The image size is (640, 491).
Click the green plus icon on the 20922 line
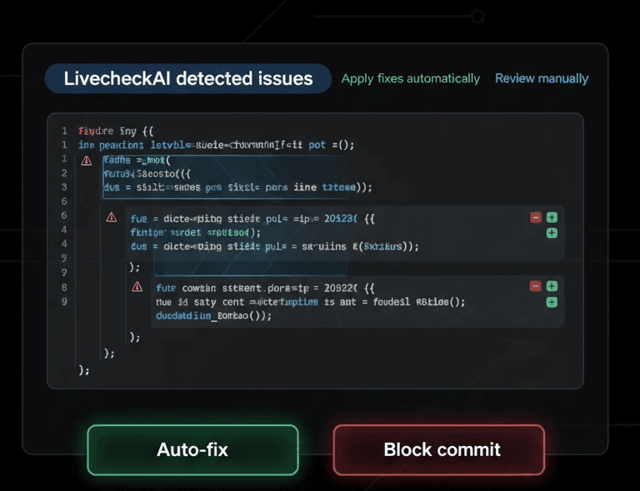tap(552, 286)
